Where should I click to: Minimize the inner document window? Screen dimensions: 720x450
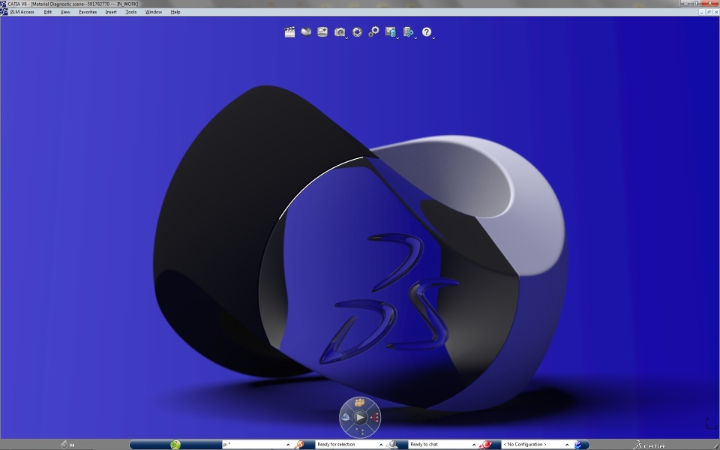tap(702, 12)
